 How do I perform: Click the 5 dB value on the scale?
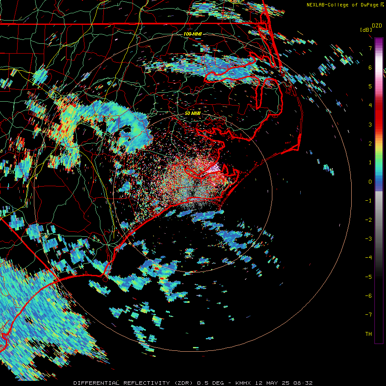(x=370, y=86)
